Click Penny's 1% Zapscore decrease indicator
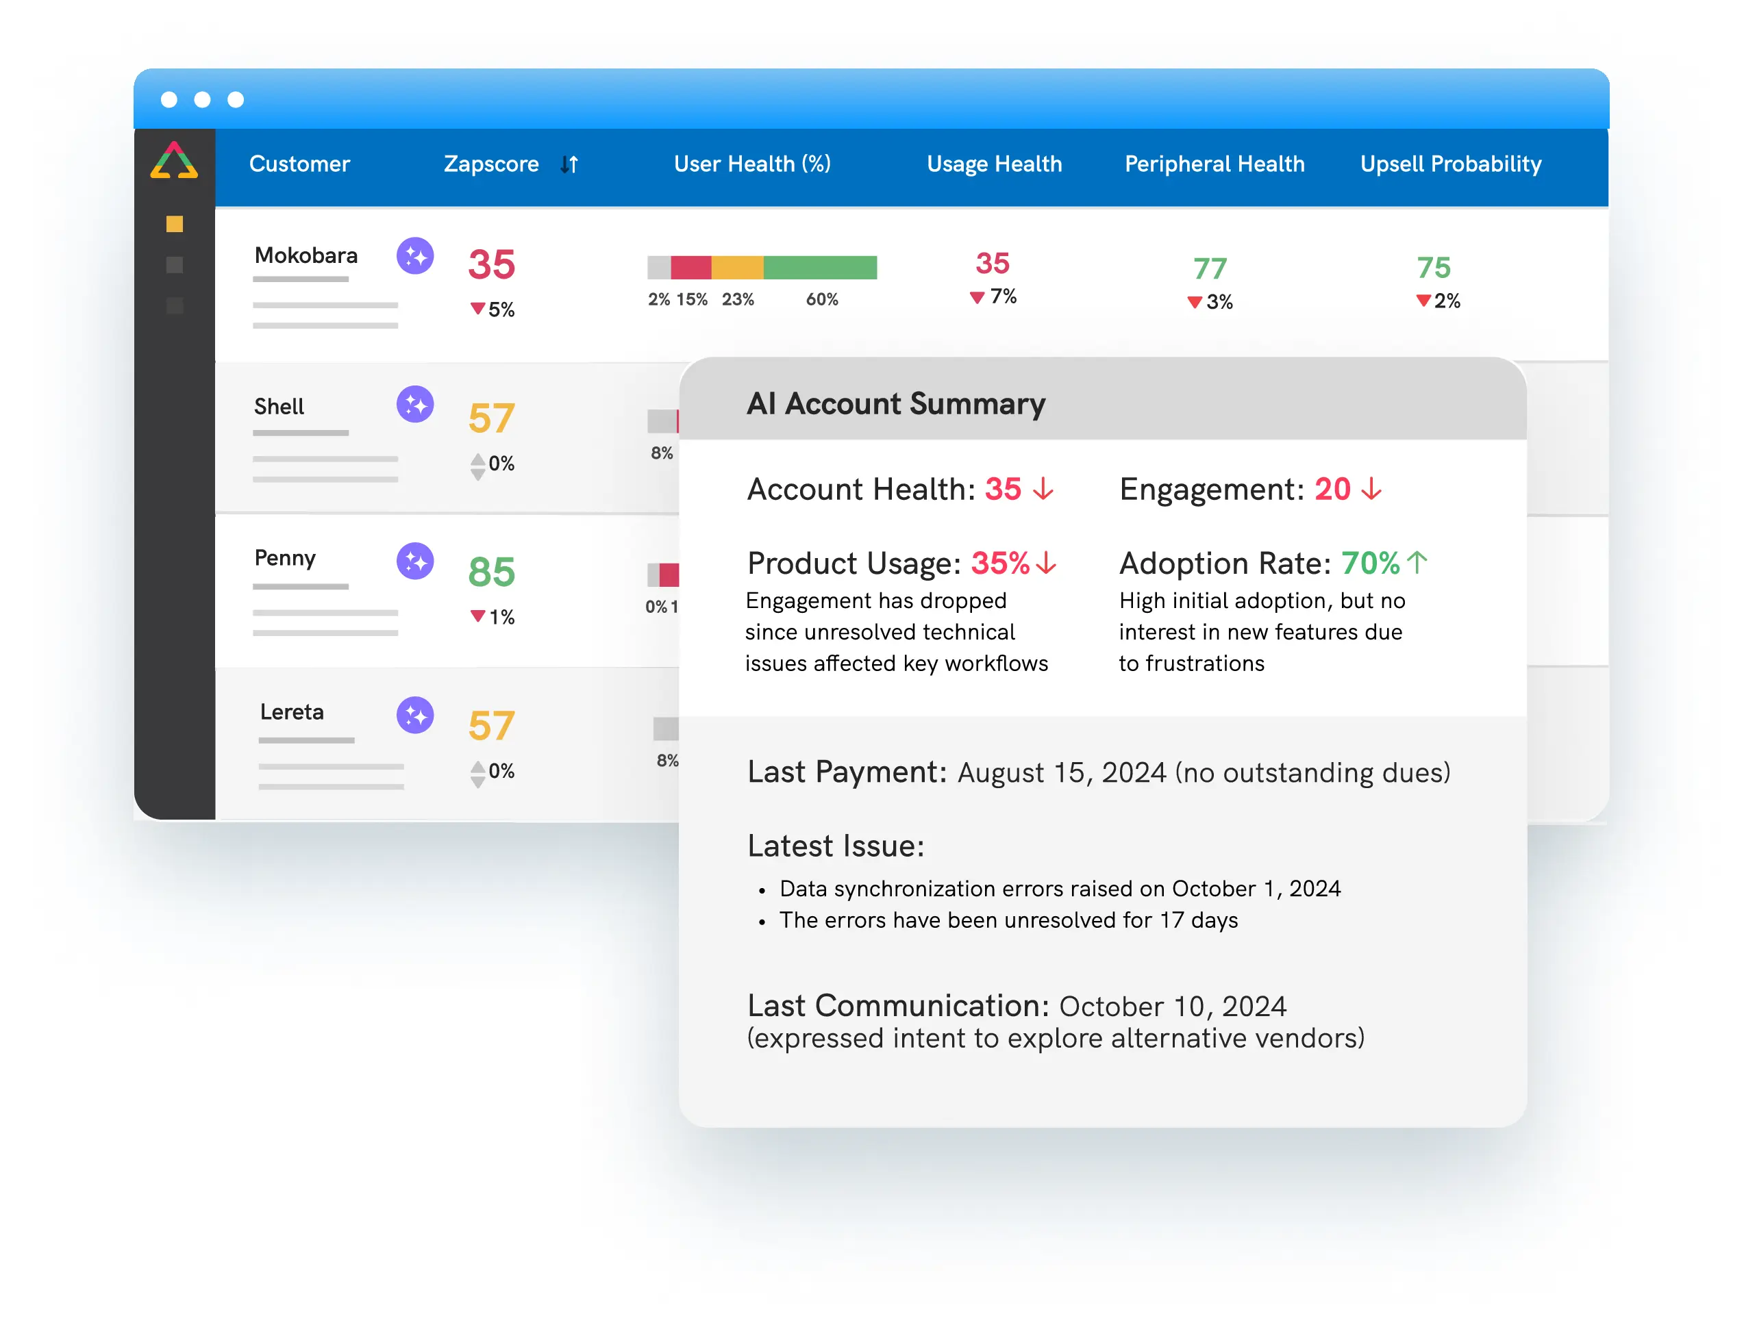The image size is (1744, 1327). (493, 616)
